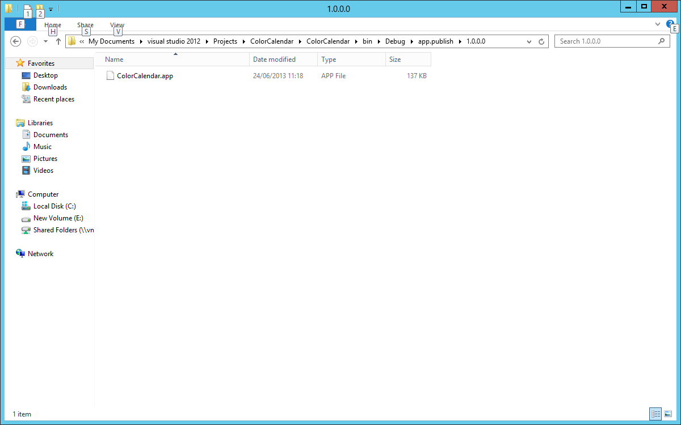Open Shared Folders network drive
The width and height of the screenshot is (681, 425).
[x=64, y=230]
